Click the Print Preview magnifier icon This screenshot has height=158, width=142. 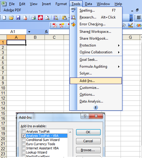click(x=47, y=18)
